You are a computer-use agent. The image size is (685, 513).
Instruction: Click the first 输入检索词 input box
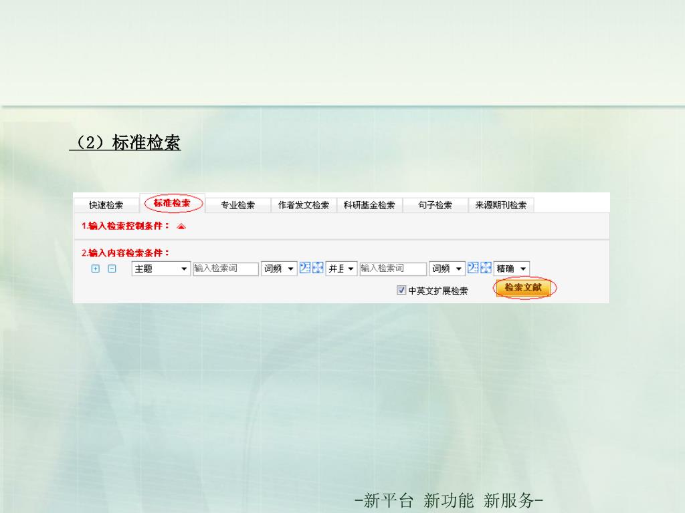point(226,269)
